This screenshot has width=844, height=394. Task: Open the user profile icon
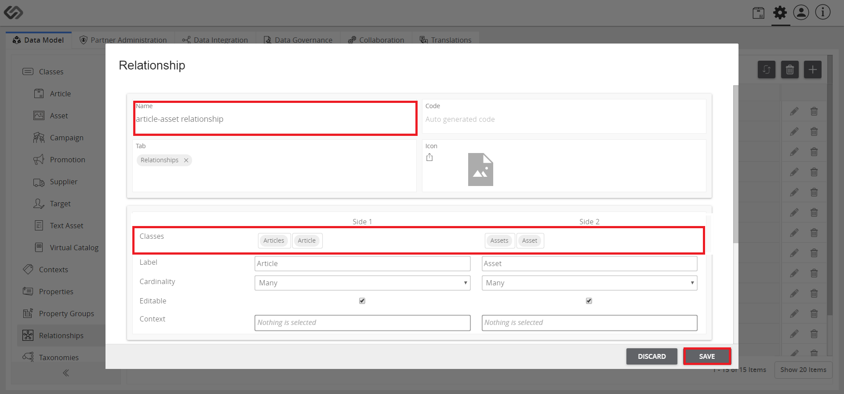pyautogui.click(x=801, y=12)
